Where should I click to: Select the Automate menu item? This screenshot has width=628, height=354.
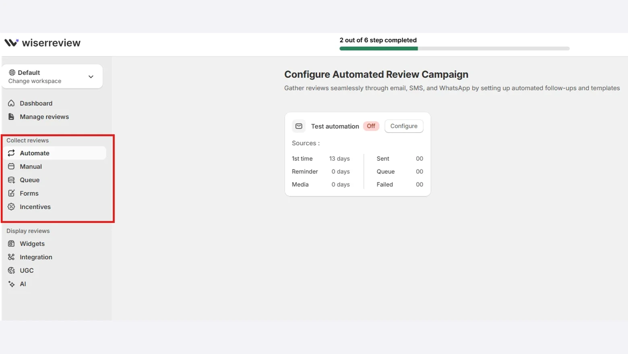click(x=55, y=153)
